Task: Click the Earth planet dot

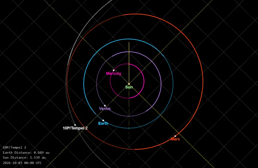Action: coord(103,121)
